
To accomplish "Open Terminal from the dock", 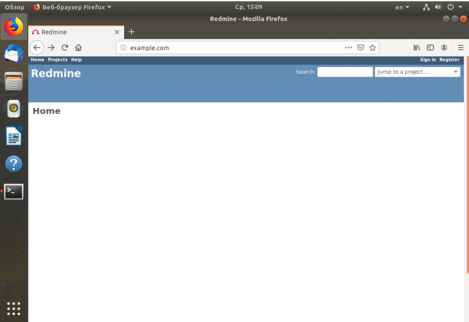I will pos(14,192).
